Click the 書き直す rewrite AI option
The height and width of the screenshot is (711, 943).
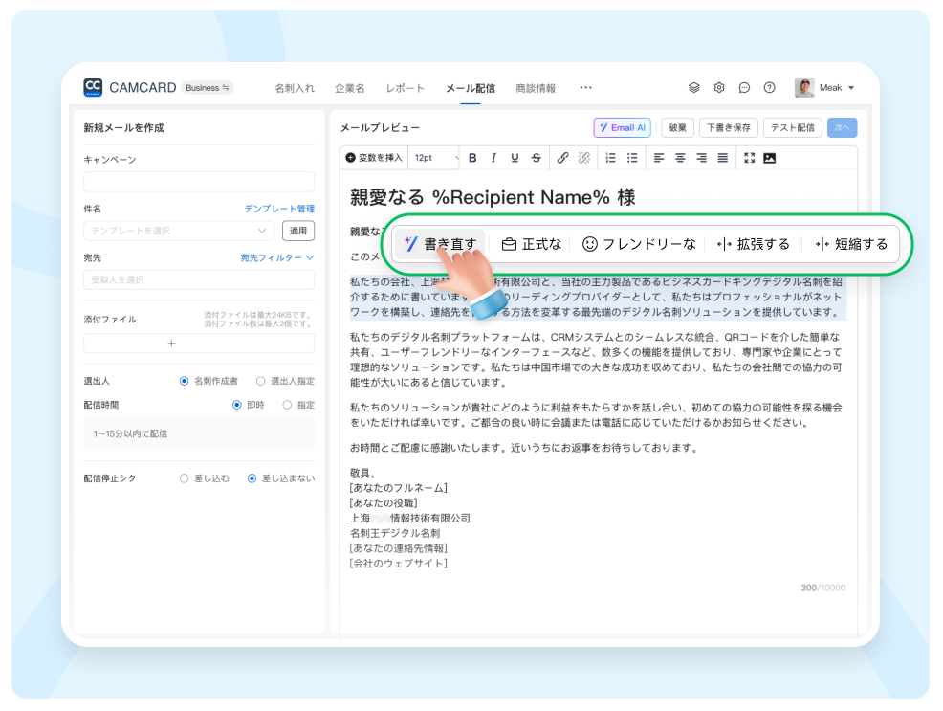pos(440,244)
